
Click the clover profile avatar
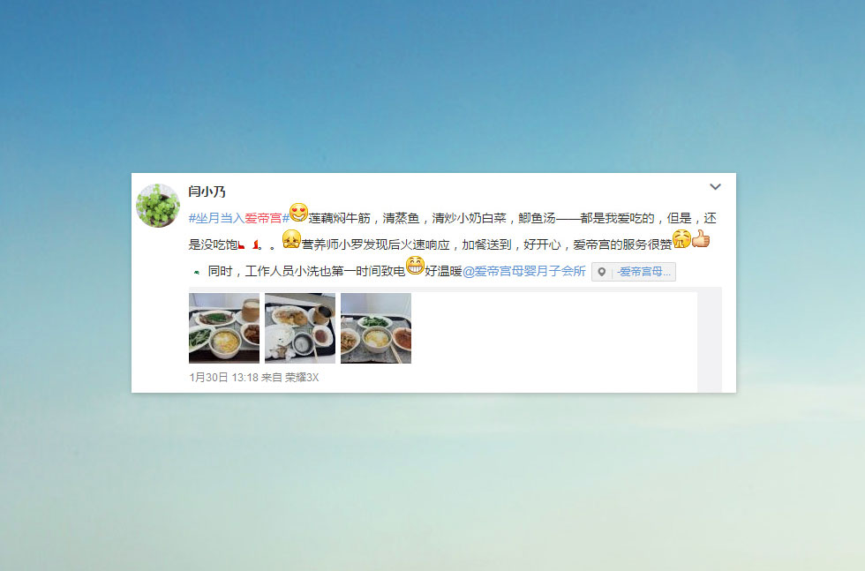point(158,206)
